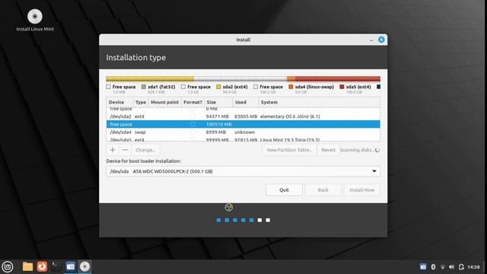Sort by the Used column header
This screenshot has width=487, height=274.
click(x=246, y=102)
